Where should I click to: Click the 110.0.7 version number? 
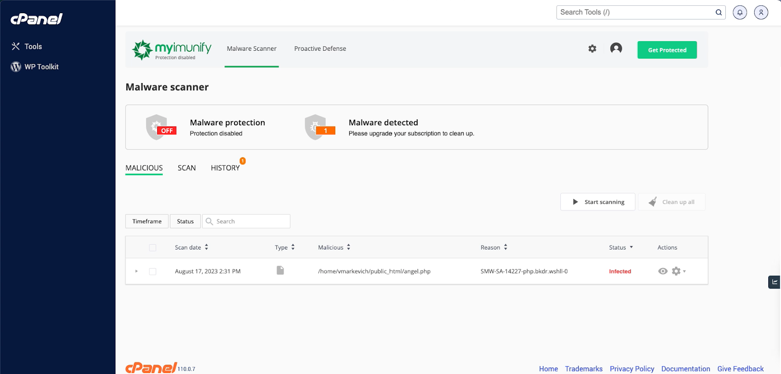point(186,369)
